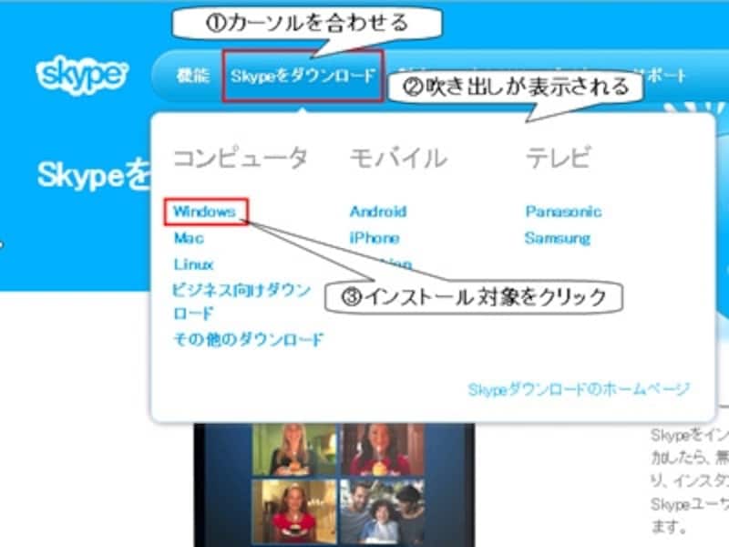Open the Skypeをダウンロード menu

coord(303,76)
